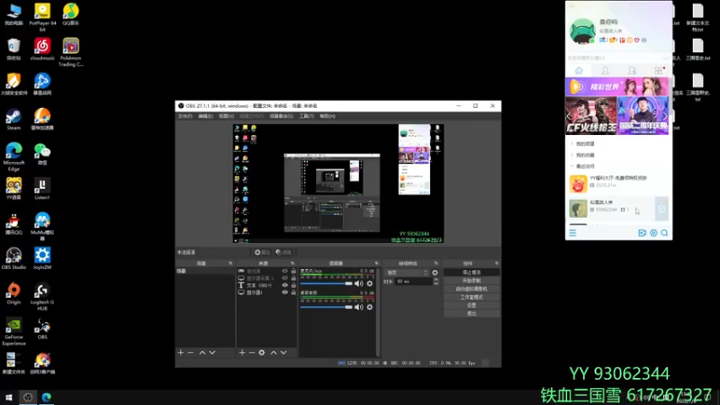Open the 视图(V) menu in OBS
Viewport: 720px width, 405px height.
(x=227, y=116)
